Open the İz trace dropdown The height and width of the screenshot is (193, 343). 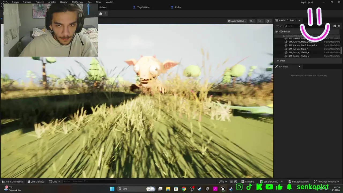click(223, 181)
